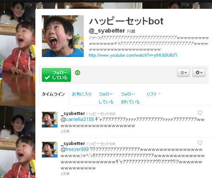Click the _syabetter username on second tweet

(x=73, y=143)
